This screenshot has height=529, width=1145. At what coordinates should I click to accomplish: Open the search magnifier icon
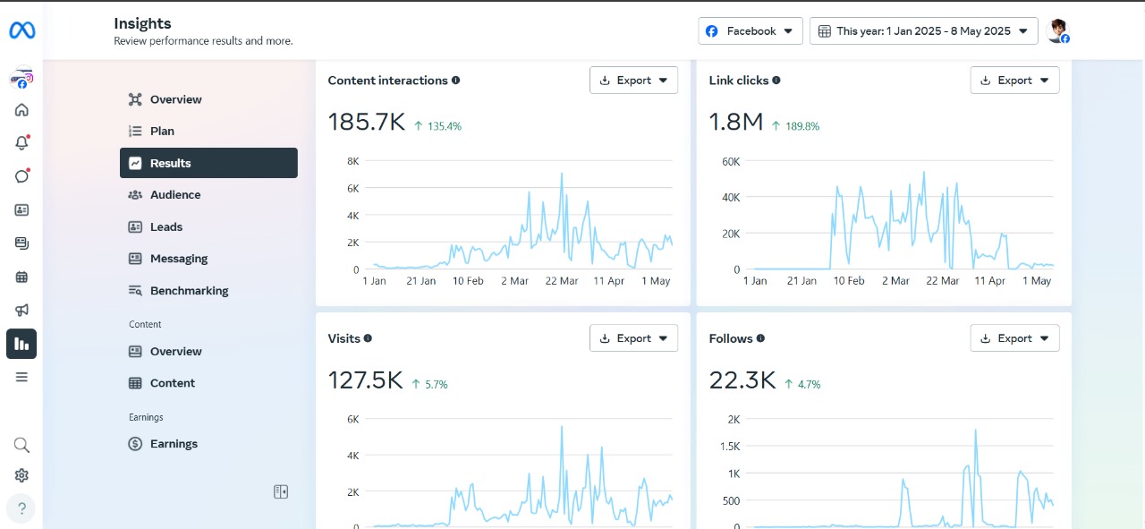(x=21, y=445)
